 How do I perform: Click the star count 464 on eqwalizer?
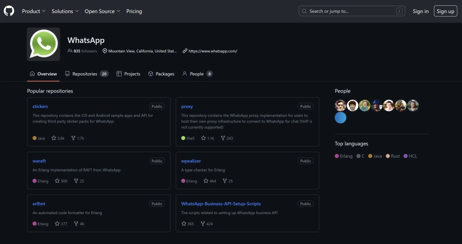tap(210, 181)
